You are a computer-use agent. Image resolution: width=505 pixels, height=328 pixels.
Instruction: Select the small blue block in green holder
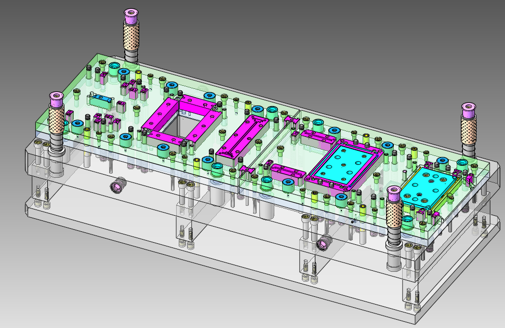[x=101, y=98]
